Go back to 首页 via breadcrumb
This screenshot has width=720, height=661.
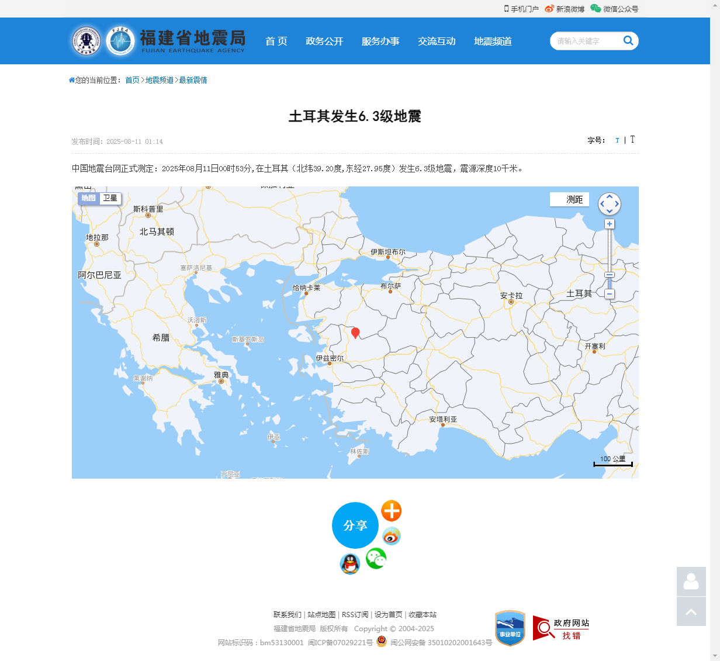(x=132, y=79)
